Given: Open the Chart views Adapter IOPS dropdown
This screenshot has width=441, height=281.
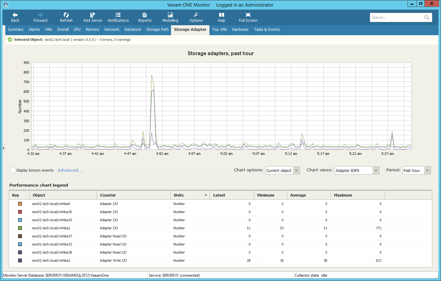Looking at the screenshot, I should pyautogui.click(x=357, y=170).
